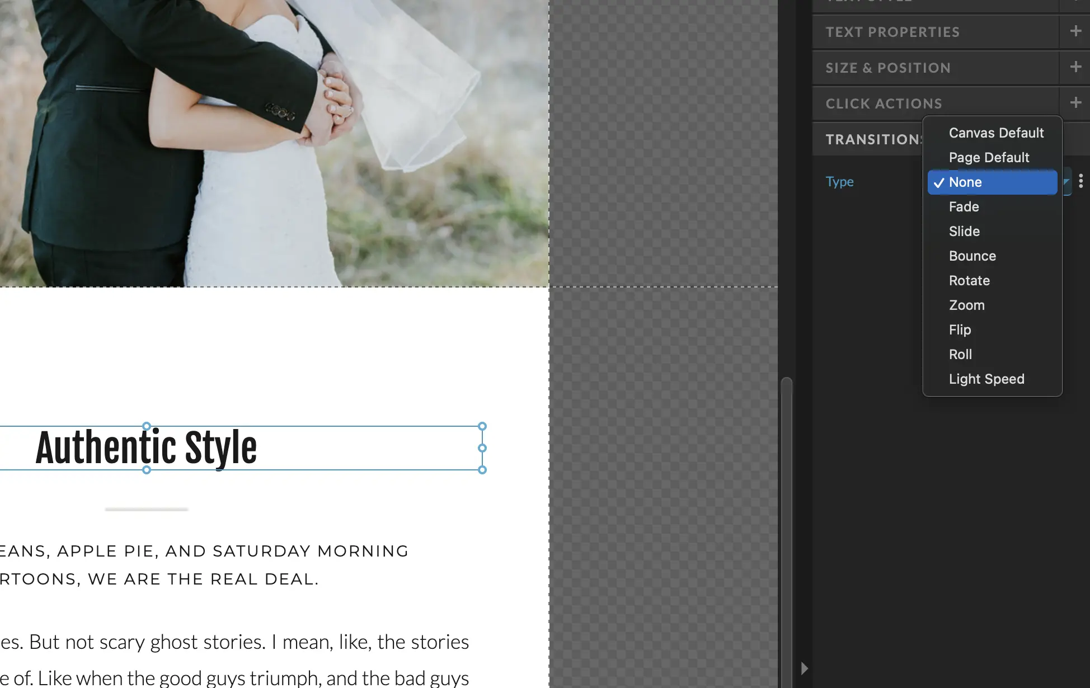Screen dimensions: 1090x688
Task: Expand Click Actions via its plus icon
Action: [1075, 103]
